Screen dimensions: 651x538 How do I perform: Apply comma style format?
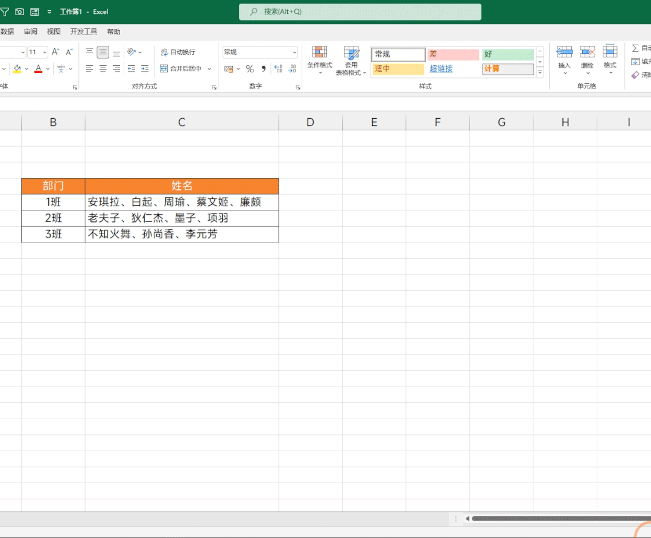(x=264, y=69)
